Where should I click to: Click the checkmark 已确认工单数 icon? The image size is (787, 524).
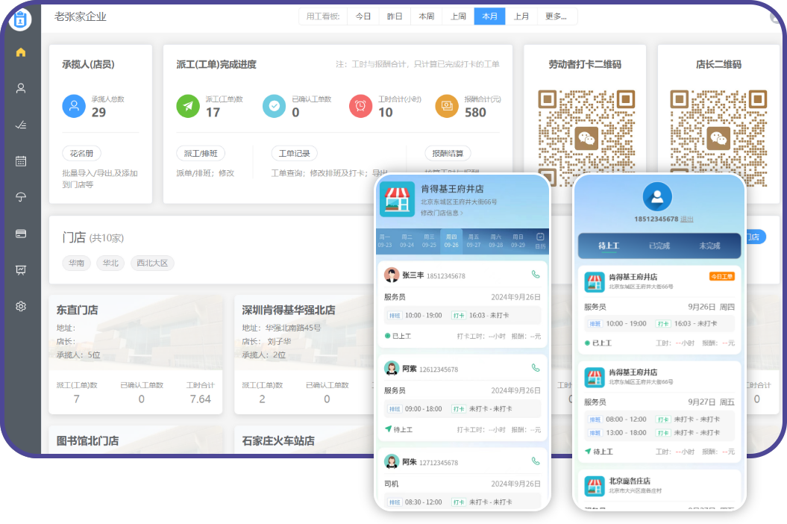point(274,106)
